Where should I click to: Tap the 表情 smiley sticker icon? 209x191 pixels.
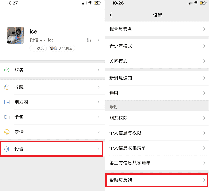[x=7, y=132]
